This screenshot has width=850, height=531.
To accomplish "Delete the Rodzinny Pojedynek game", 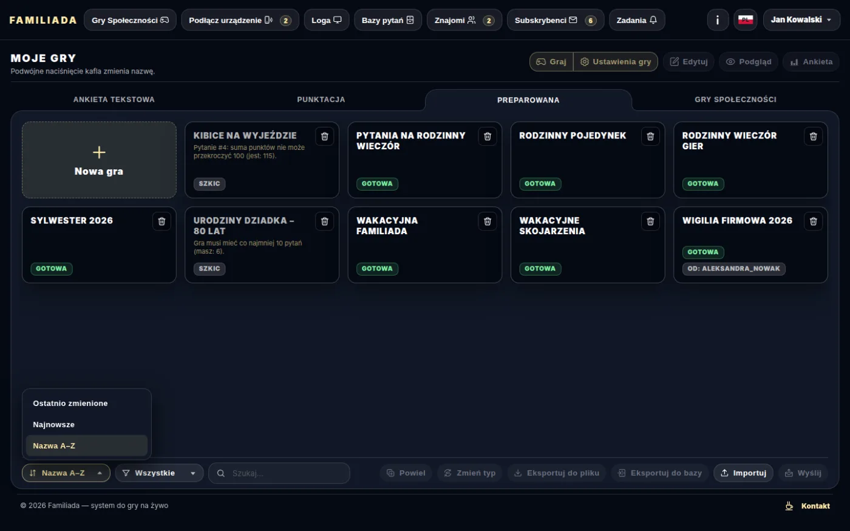I will coord(650,137).
